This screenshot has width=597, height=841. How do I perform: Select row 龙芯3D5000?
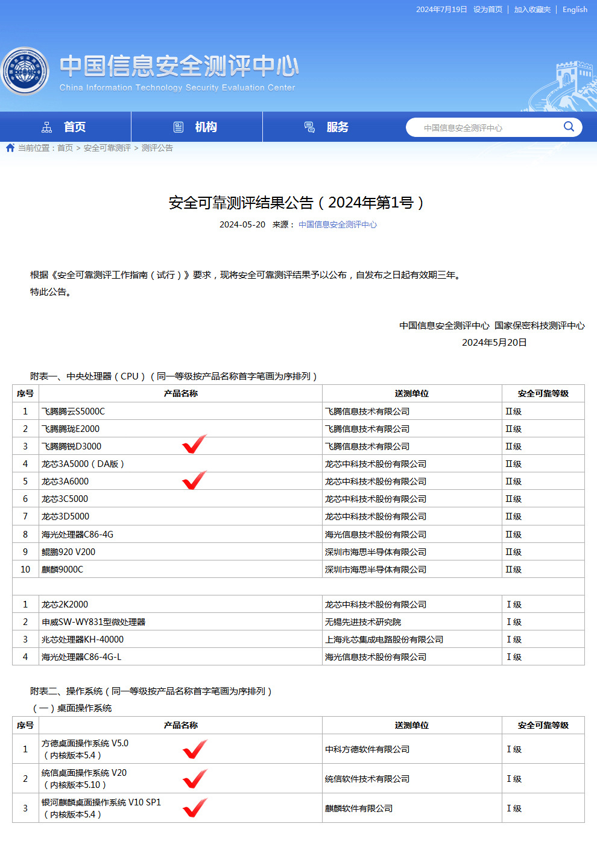point(298,516)
